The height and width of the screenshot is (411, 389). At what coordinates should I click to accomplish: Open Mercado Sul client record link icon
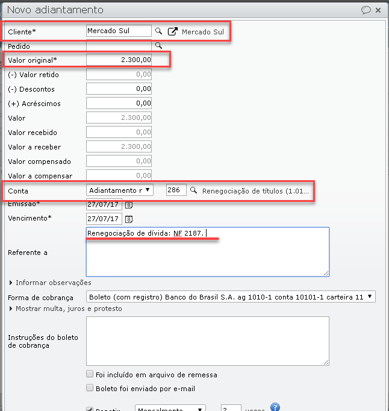click(173, 31)
